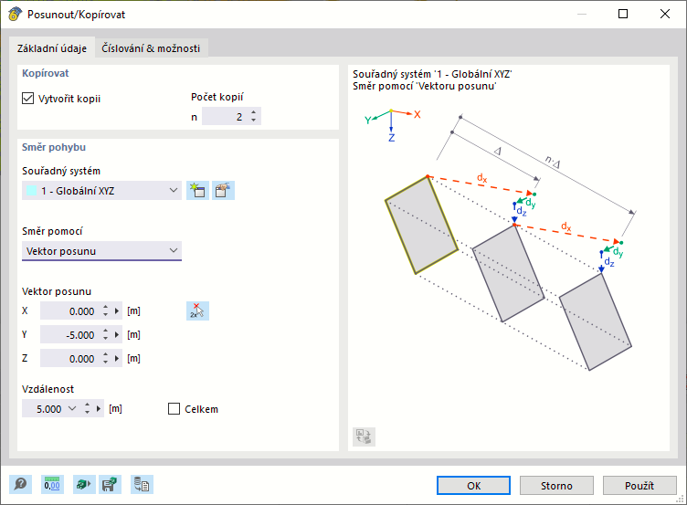Pick displacement vector graphically with 2x icon

pyautogui.click(x=197, y=311)
